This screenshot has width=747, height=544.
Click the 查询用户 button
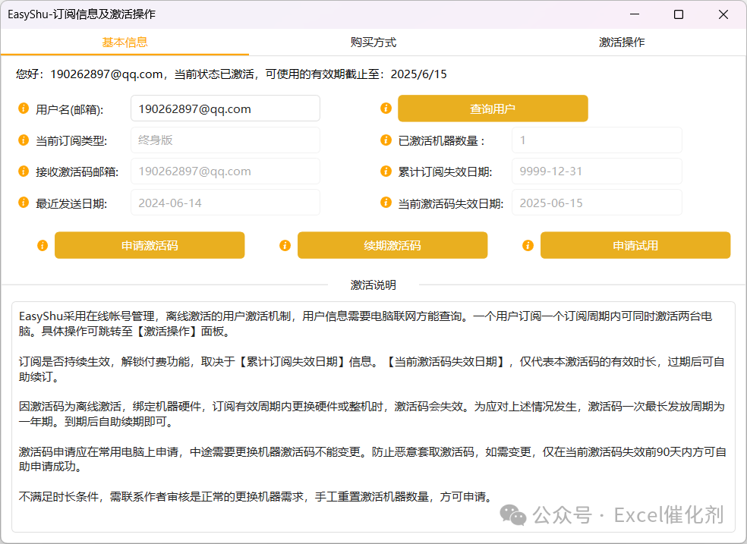tap(493, 108)
